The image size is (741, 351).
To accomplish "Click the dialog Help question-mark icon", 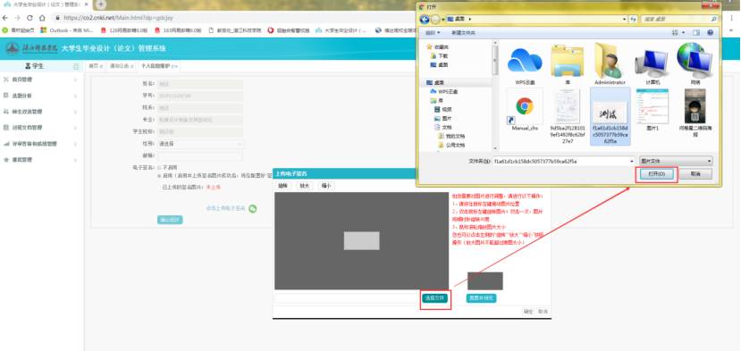I will click(x=710, y=32).
